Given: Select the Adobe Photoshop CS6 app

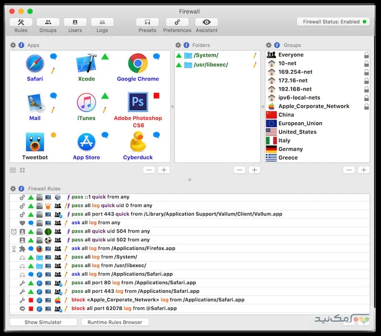Looking at the screenshot, I should pos(138,102).
